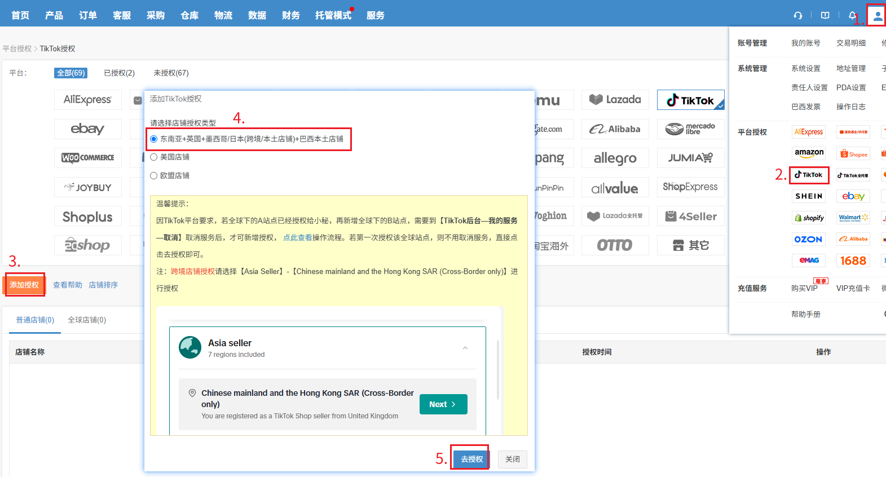Image resolution: width=886 pixels, height=477 pixels.
Task: Open shopify in the account dropdown panel
Action: point(809,218)
